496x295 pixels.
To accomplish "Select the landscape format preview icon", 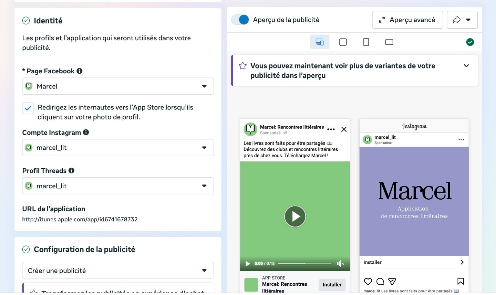I will tap(389, 42).
